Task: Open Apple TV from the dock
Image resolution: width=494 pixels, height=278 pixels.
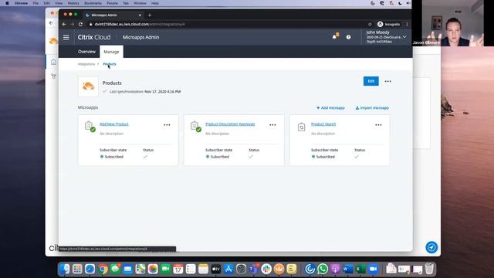Action: [216, 269]
